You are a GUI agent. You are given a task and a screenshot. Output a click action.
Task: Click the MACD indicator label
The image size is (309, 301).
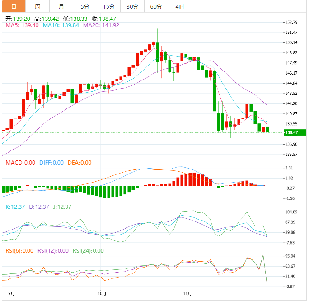pos(20,163)
